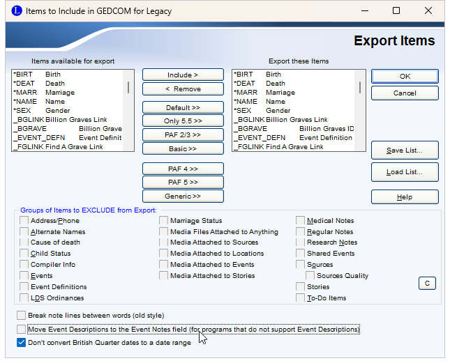Choose the Only 5.5 >> preset
The image size is (450, 363).
click(183, 121)
